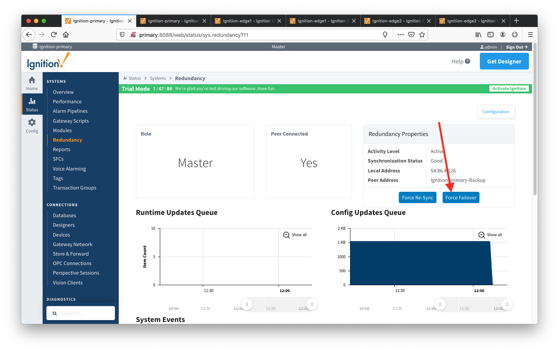This screenshot has width=559, height=352.
Task: Click Show all zoom icon in Runtime chart
Action: pos(287,235)
